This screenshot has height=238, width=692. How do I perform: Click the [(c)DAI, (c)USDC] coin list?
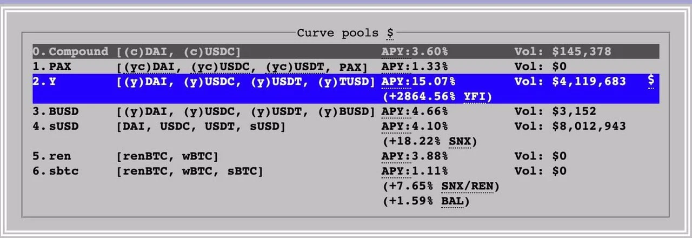click(x=178, y=52)
